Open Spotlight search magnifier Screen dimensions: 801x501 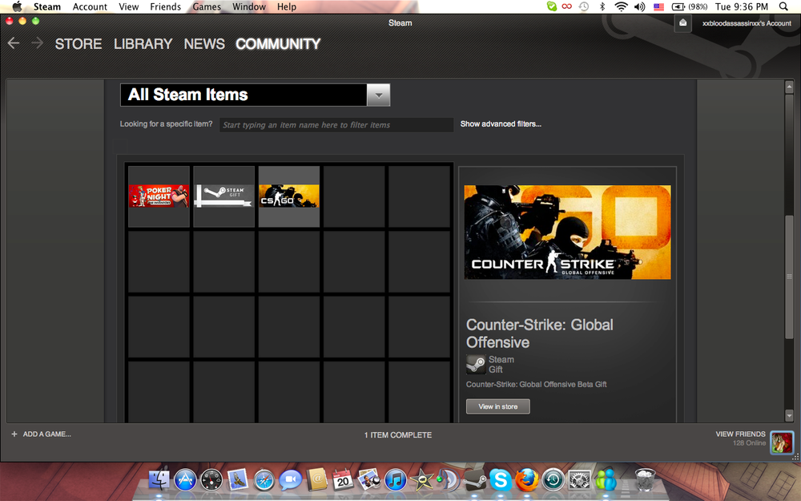coord(783,6)
